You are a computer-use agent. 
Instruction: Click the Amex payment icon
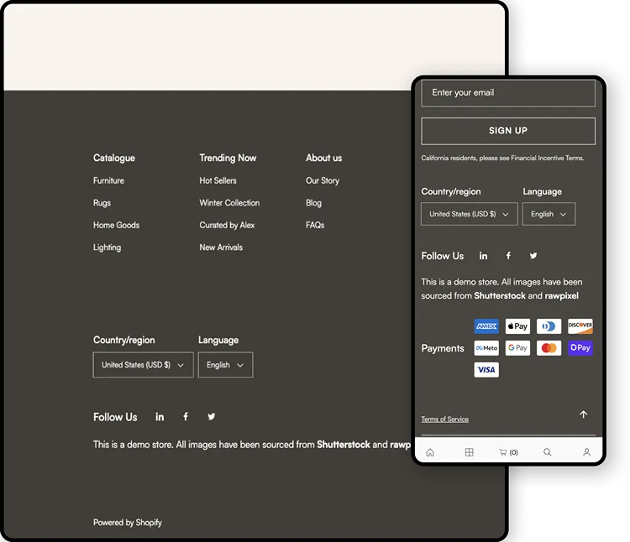click(486, 326)
